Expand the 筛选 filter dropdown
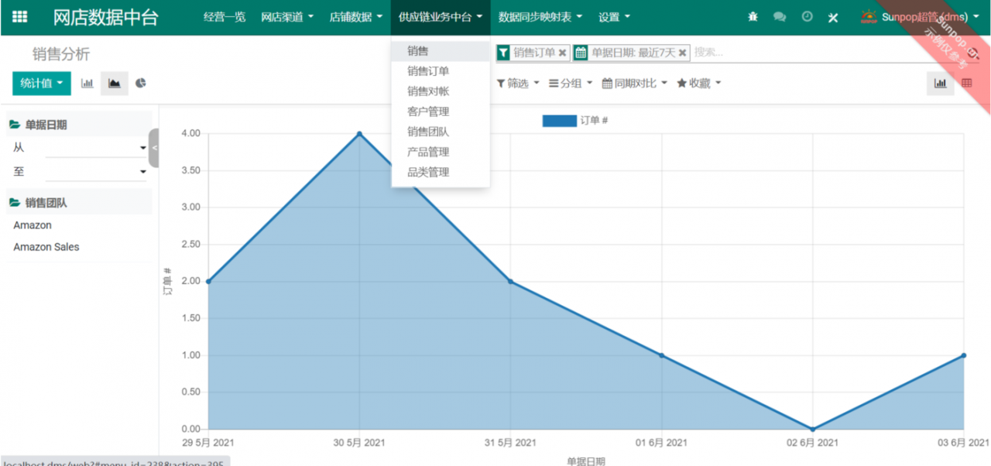Image resolution: width=991 pixels, height=466 pixels. coord(517,84)
